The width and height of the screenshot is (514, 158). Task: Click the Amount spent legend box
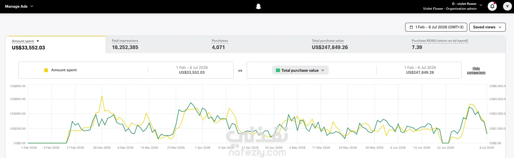[x=126, y=70]
